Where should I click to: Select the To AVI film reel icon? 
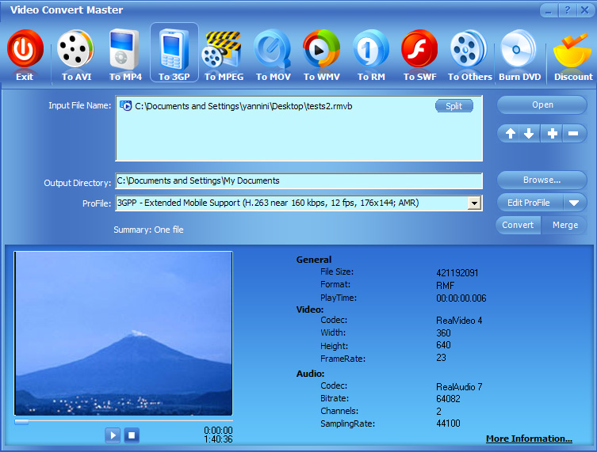75,48
